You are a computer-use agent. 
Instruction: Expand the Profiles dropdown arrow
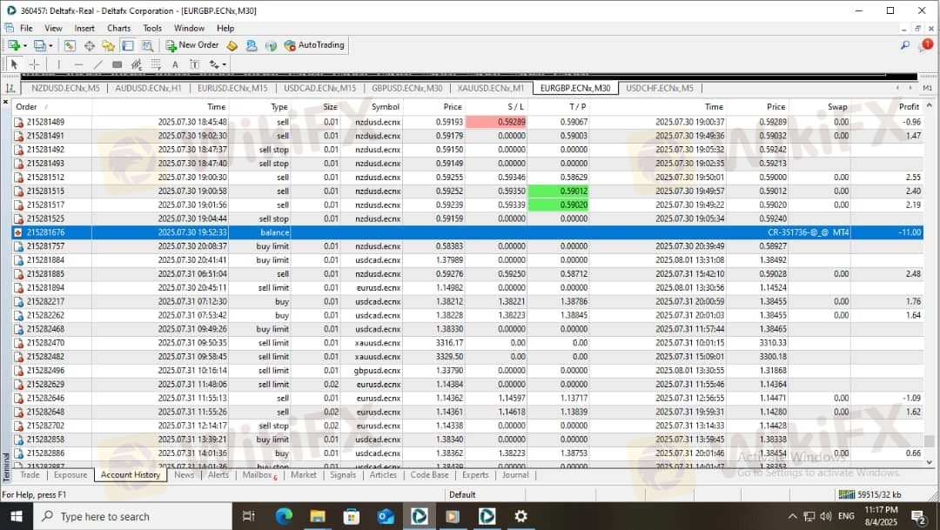[x=50, y=45]
